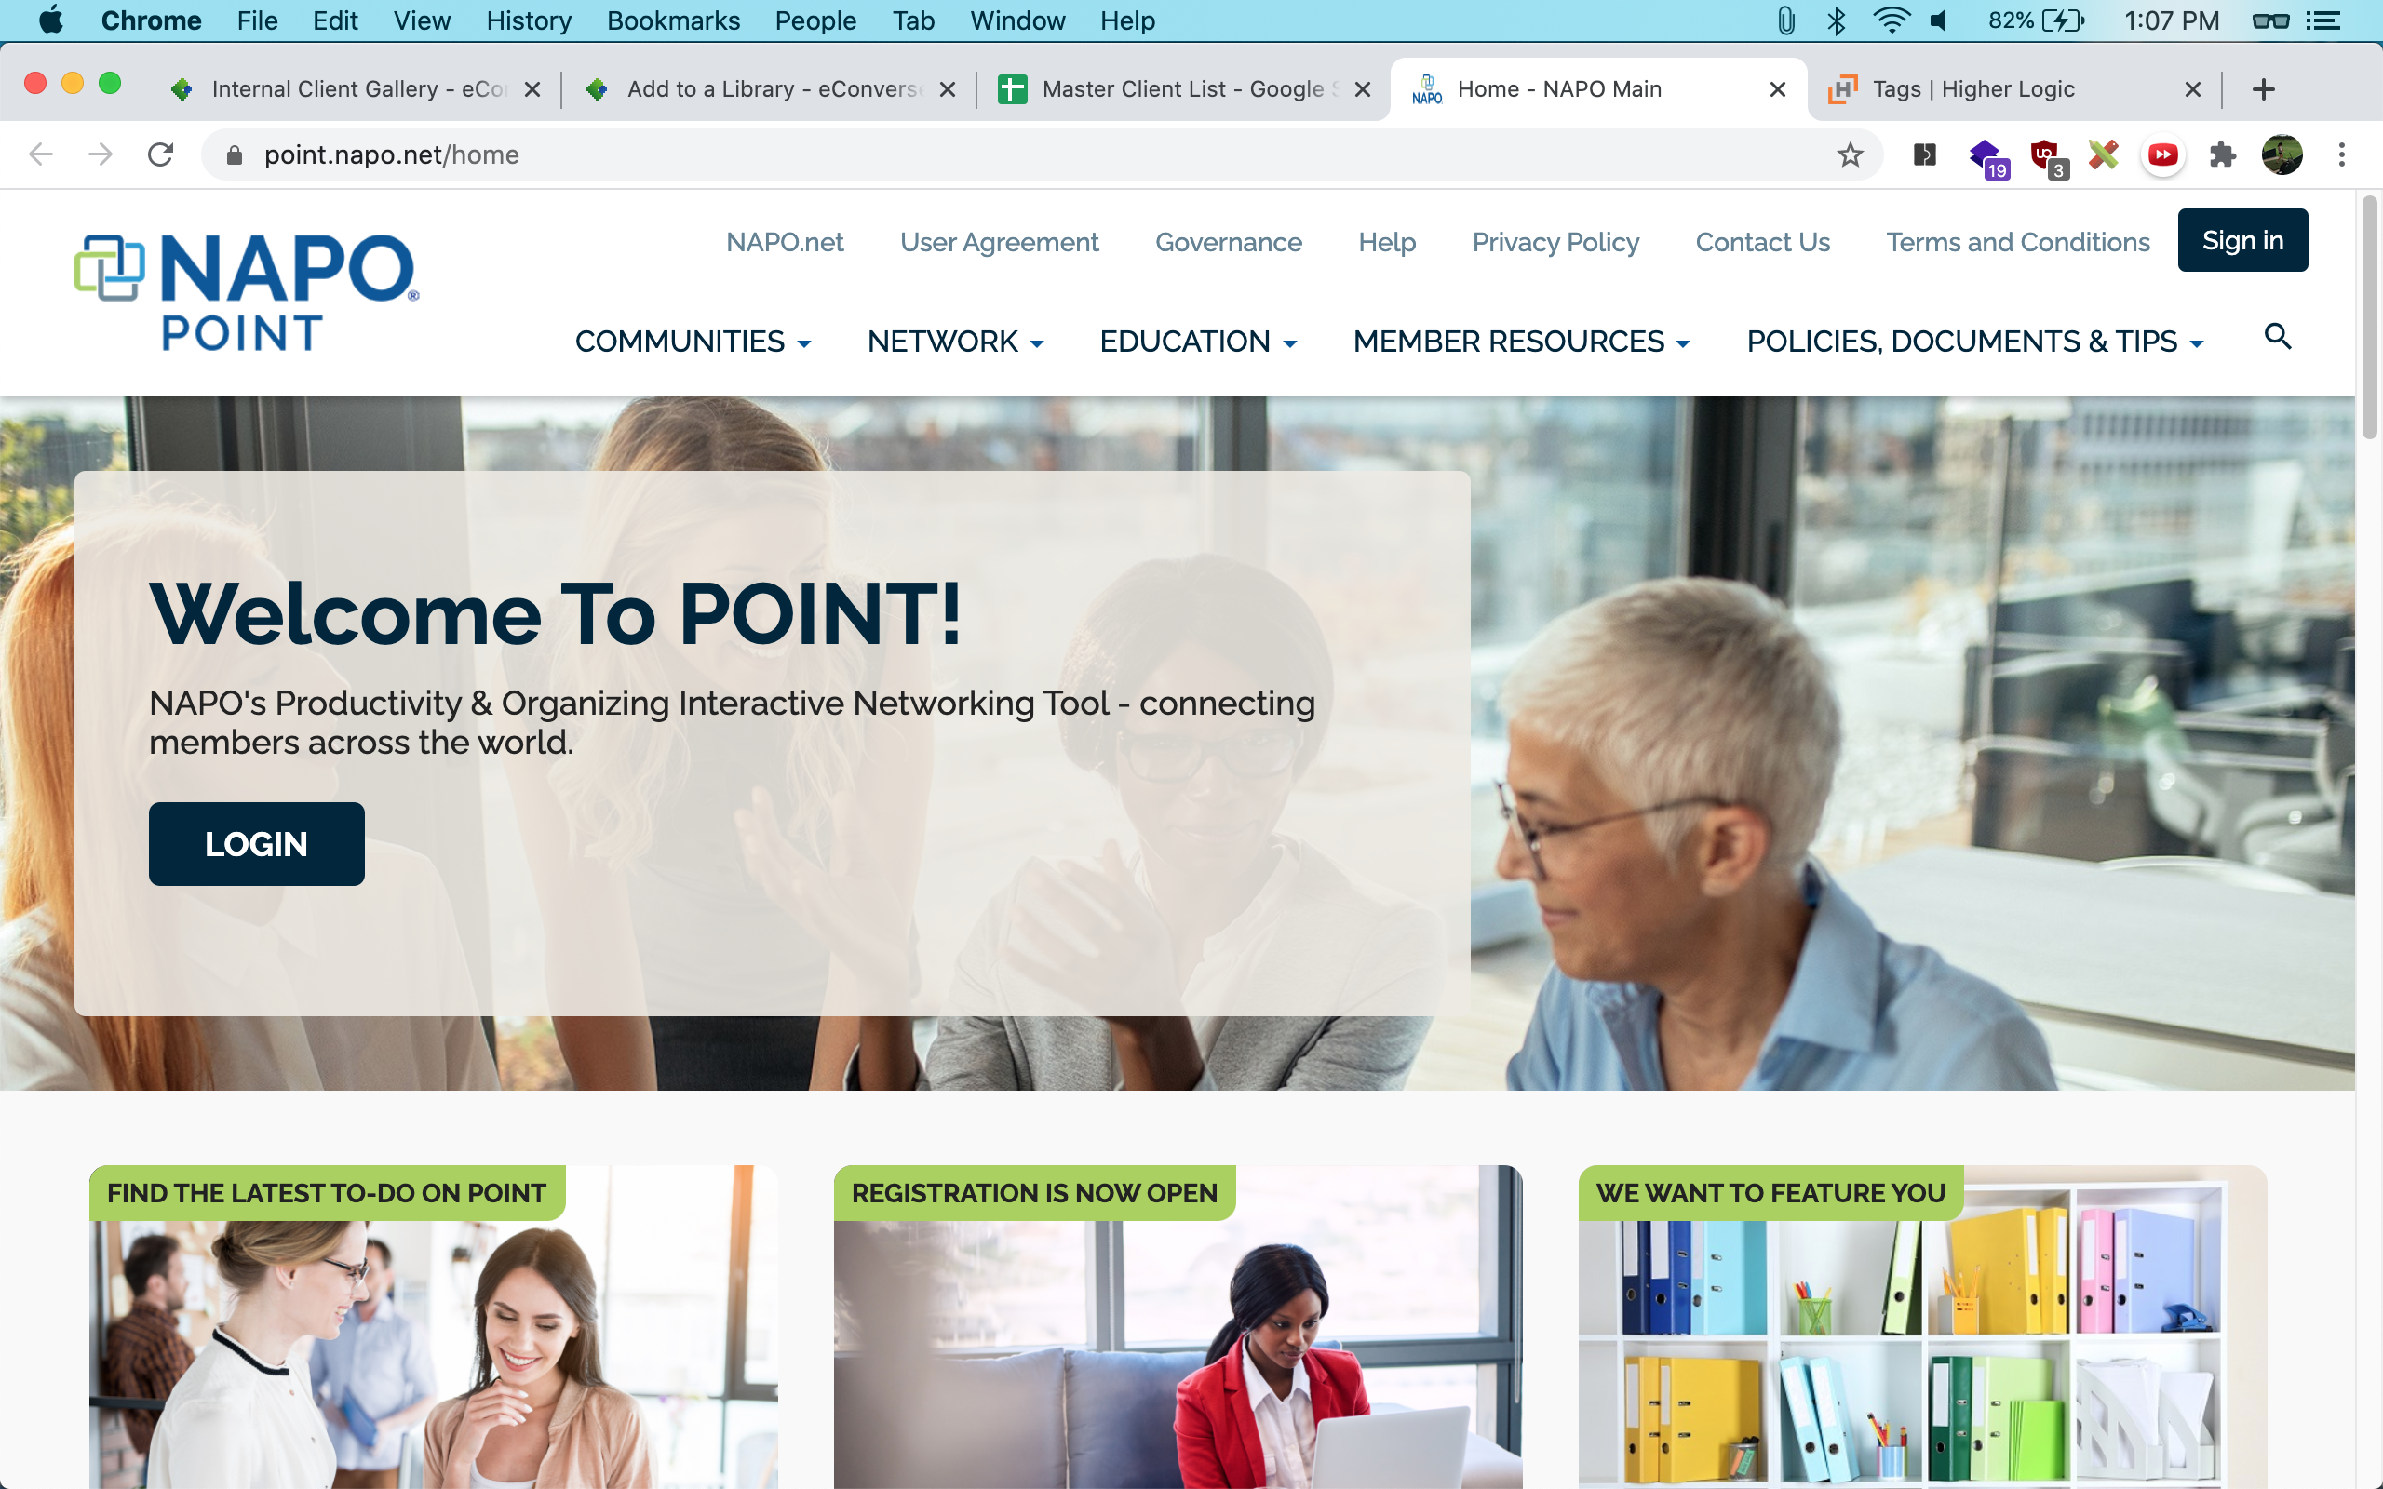Expand the NETWORK dropdown menu

(x=955, y=342)
